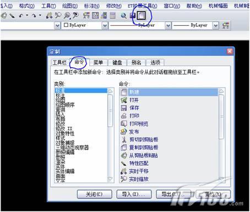
Task: Click the redo arrow icon in toolbar
Action: coord(34,16)
